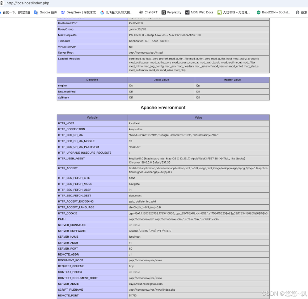This screenshot has width=308, height=299.
Task: Select the xbithack directive row
Action: (x=163, y=97)
